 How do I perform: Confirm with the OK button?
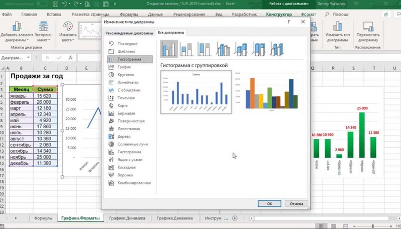click(269, 204)
